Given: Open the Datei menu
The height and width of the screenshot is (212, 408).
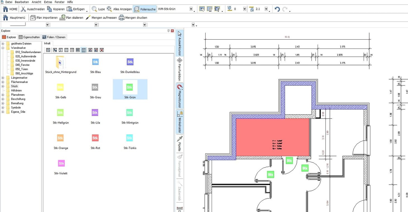Looking at the screenshot, I should coord(9,2).
